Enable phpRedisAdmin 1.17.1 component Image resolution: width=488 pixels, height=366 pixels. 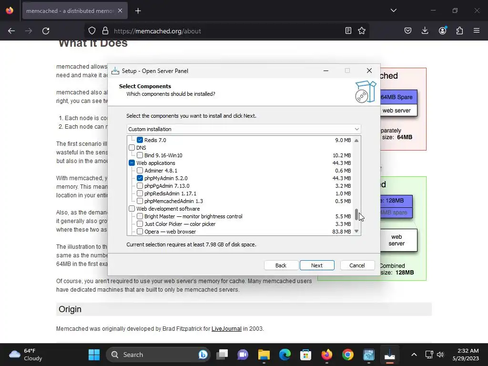140,193
